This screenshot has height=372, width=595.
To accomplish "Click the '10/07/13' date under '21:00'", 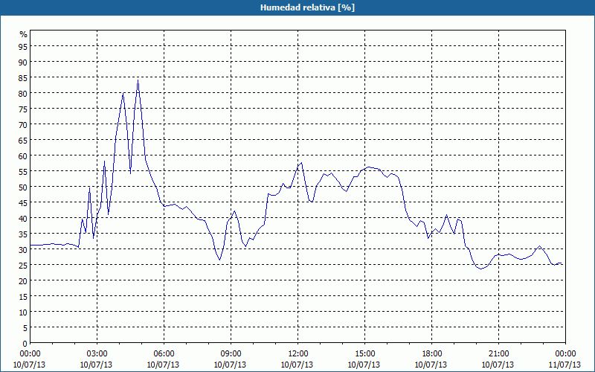I will tap(498, 365).
